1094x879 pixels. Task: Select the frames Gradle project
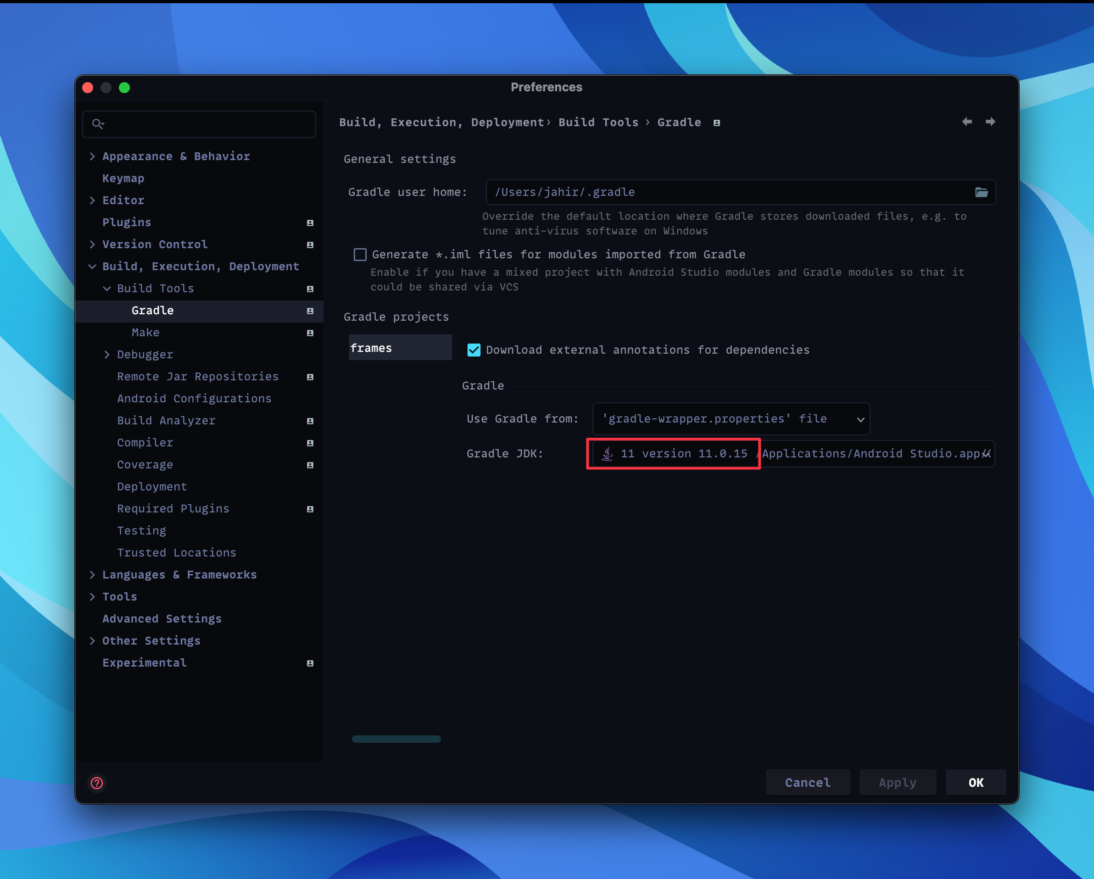(x=400, y=347)
